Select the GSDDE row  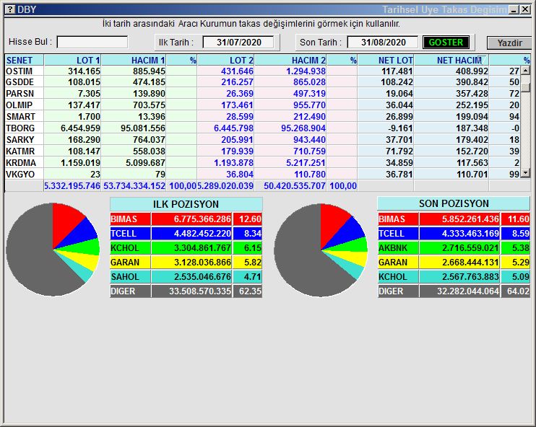click(263, 82)
